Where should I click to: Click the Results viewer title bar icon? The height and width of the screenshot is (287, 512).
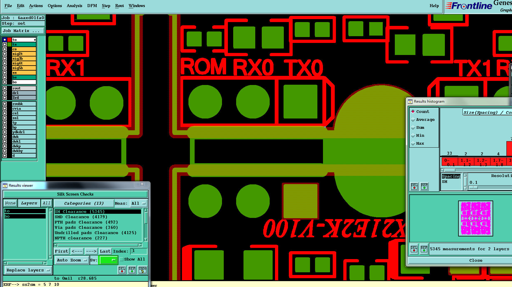[5, 186]
